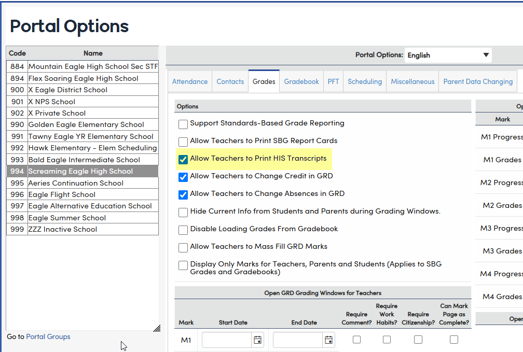Screen dimensions: 523x352
Task: Check Hide Current Info during Grading Windows
Action: [183, 213]
